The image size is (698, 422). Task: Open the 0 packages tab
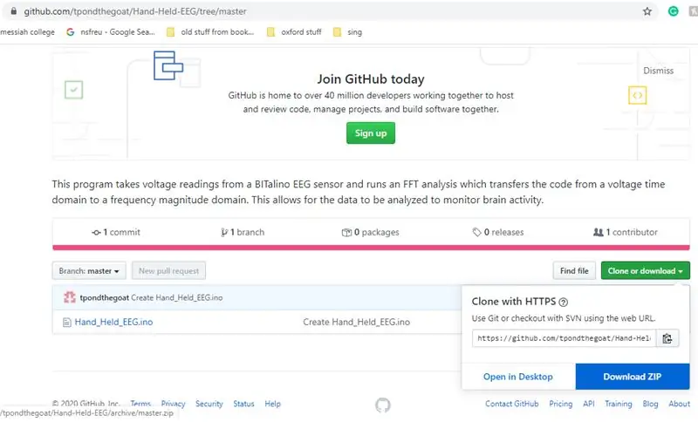pos(370,232)
